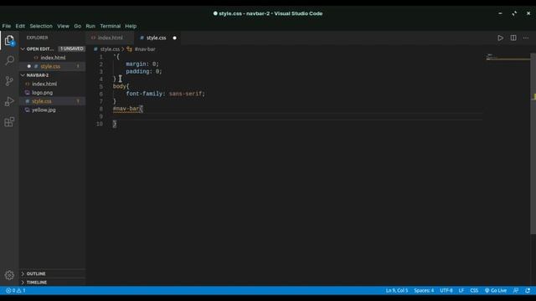Open the Explorer view in activity bar

(x=9, y=41)
